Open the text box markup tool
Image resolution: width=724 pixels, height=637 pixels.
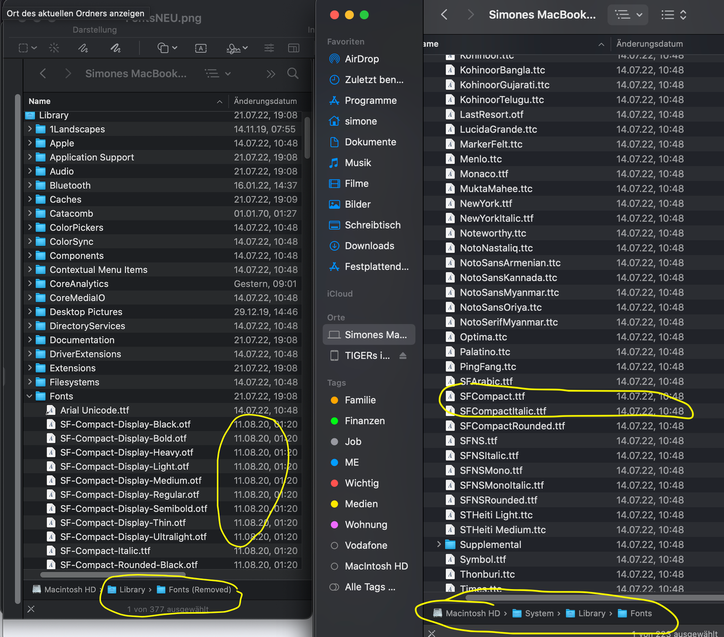(x=201, y=48)
